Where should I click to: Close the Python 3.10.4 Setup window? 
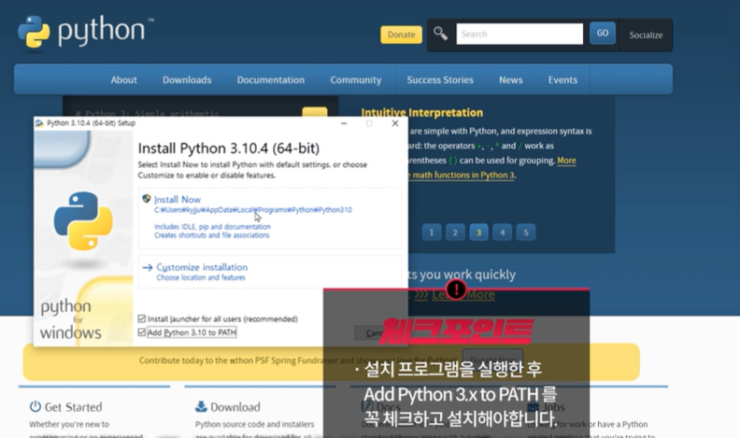click(x=395, y=123)
